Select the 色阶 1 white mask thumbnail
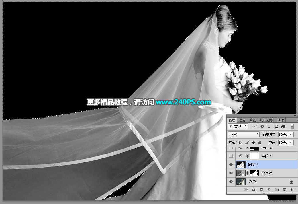Screen dimensions: 298x204 click(x=254, y=156)
